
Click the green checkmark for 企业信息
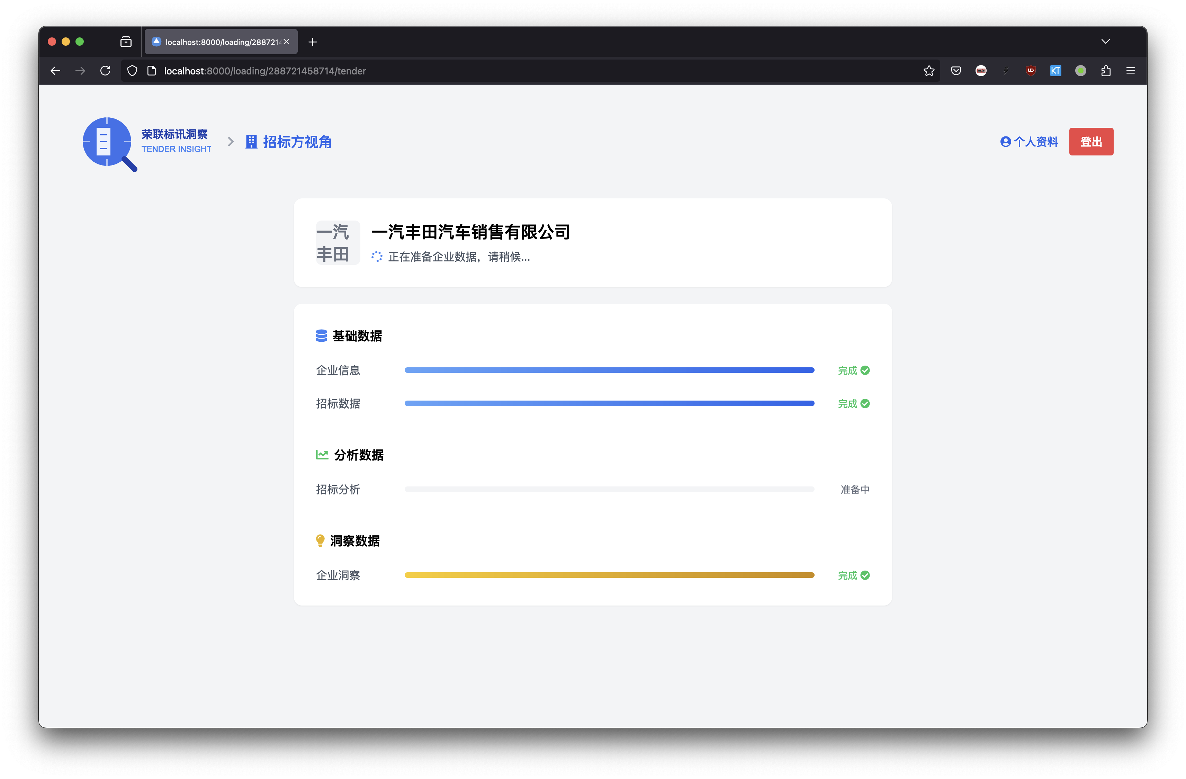pyautogui.click(x=865, y=370)
